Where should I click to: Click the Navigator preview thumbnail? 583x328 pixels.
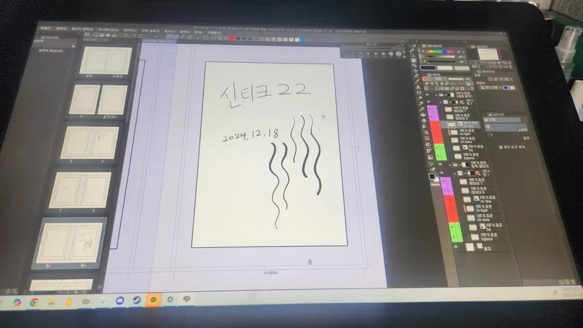point(489,54)
